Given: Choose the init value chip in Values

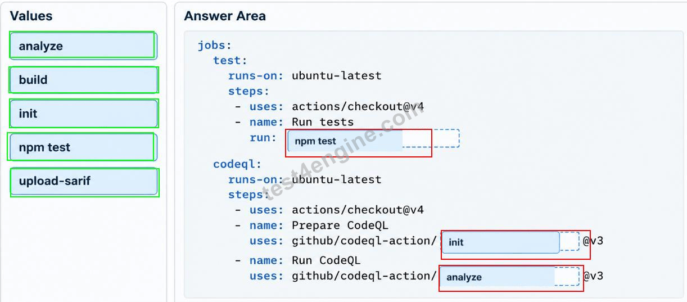Looking at the screenshot, I should pyautogui.click(x=83, y=114).
